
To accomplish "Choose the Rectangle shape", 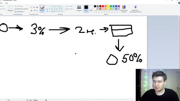I will [x=55, y=6].
